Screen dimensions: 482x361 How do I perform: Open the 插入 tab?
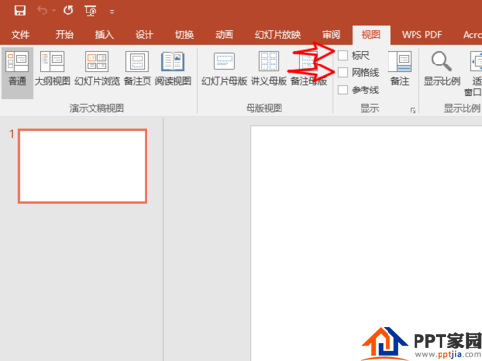click(104, 34)
